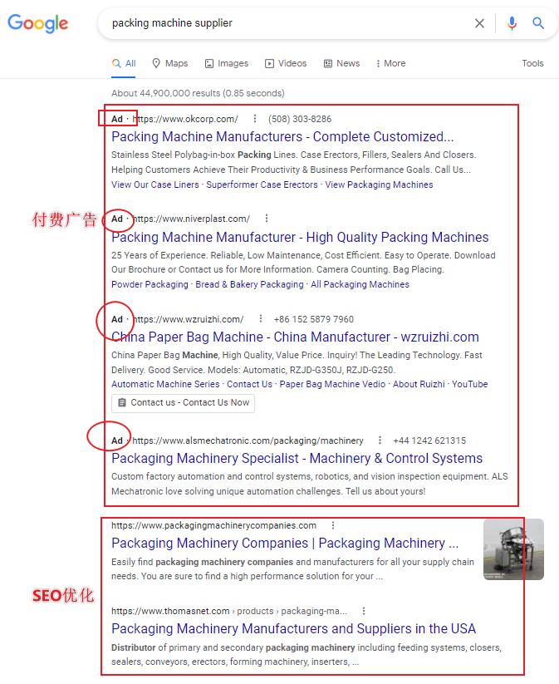
Task: Click the 'About 44,900,000 results' stats text
Action: tap(198, 93)
